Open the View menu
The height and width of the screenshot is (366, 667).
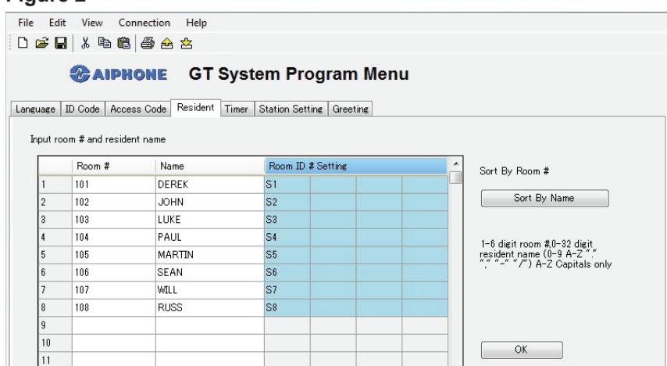click(92, 23)
